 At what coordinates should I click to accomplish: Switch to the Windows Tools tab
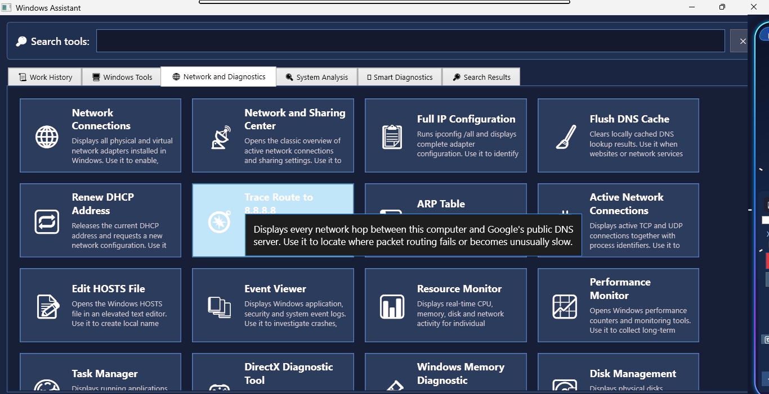pos(122,77)
